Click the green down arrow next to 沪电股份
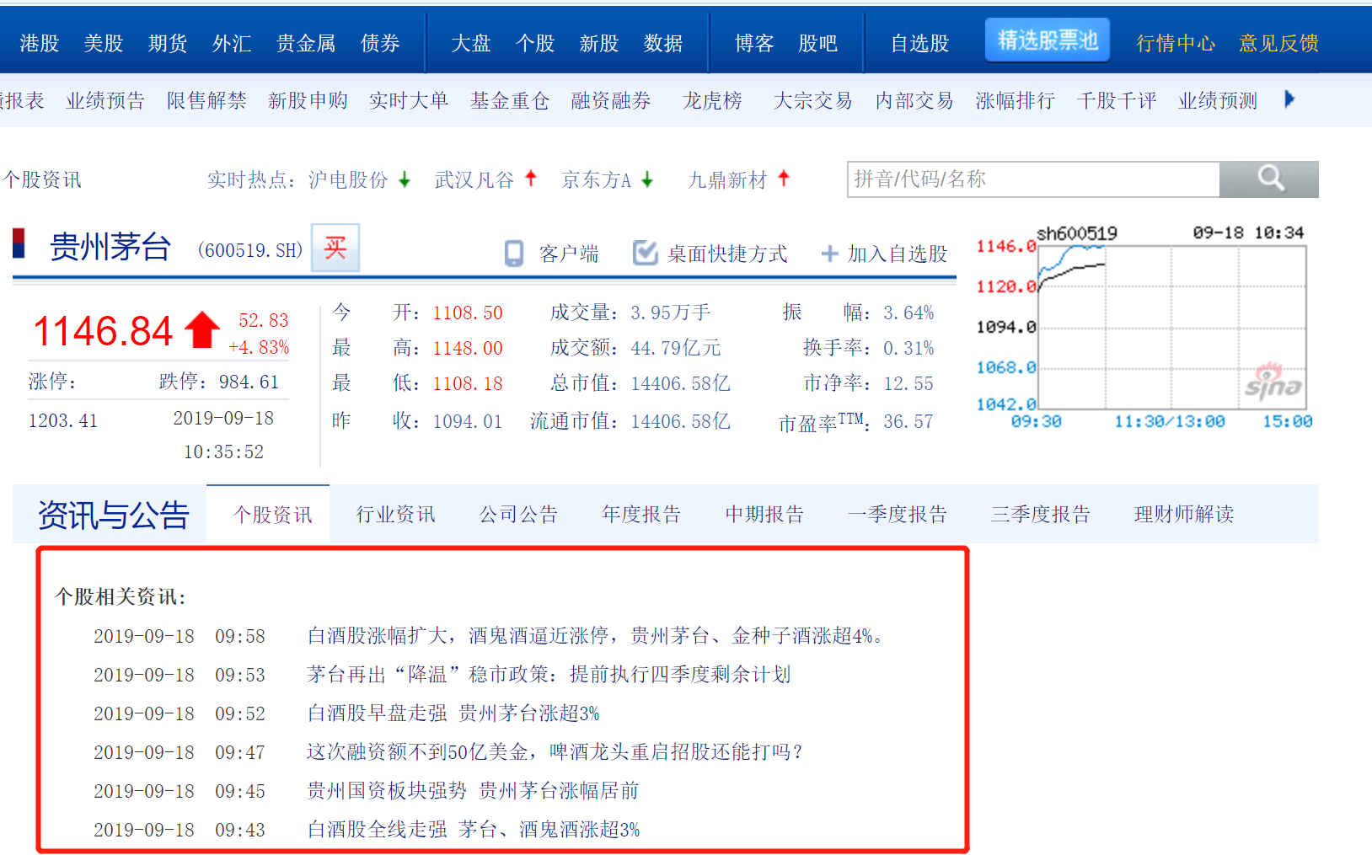Image resolution: width=1372 pixels, height=855 pixels. pos(405,179)
